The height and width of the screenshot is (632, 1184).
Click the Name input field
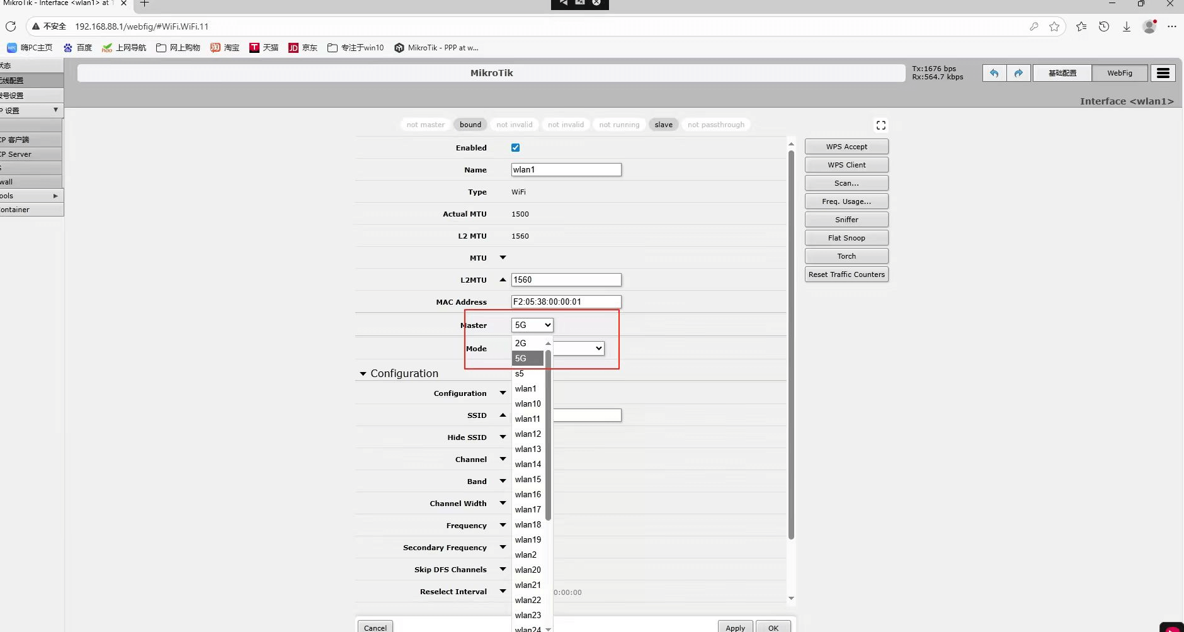(x=566, y=169)
